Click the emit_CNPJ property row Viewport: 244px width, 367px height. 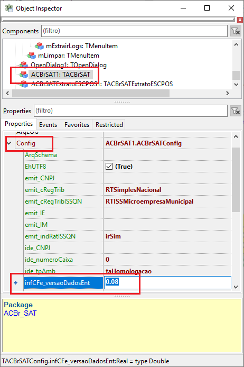point(127,178)
